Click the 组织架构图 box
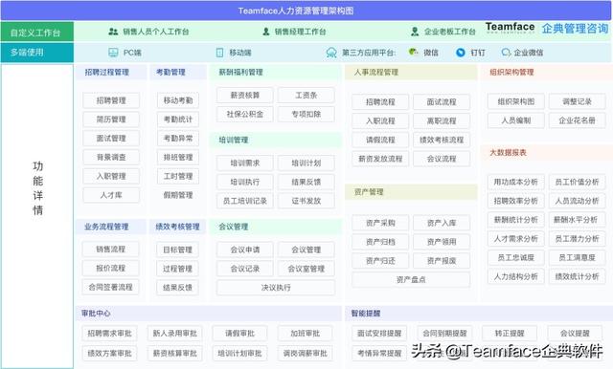 coord(516,101)
